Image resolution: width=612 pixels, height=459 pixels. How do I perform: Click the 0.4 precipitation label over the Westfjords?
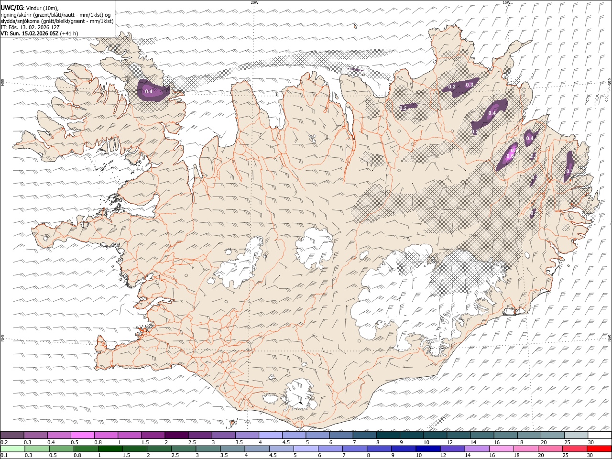tap(149, 91)
